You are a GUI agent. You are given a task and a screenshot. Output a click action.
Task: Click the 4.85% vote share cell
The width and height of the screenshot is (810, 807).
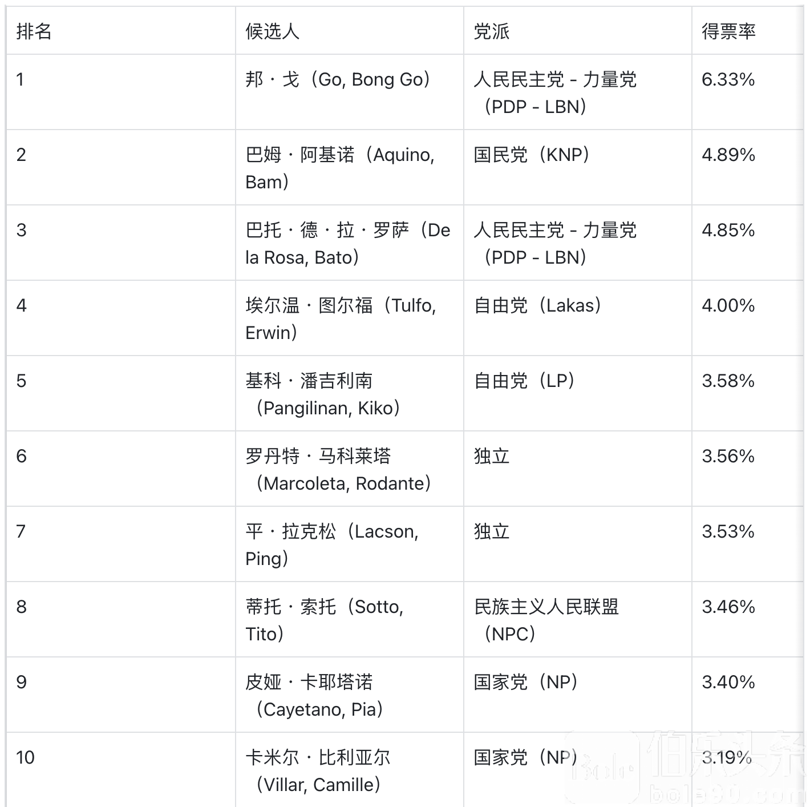(x=728, y=230)
